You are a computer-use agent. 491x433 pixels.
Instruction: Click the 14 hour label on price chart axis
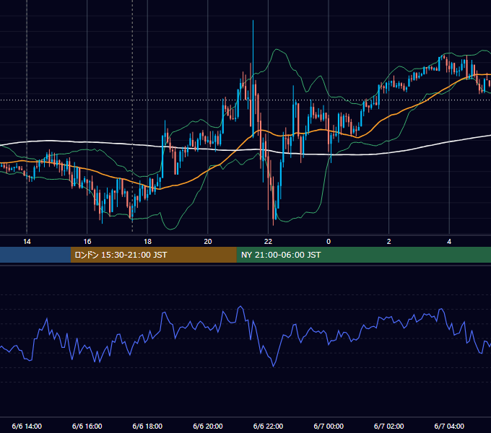[x=27, y=242]
